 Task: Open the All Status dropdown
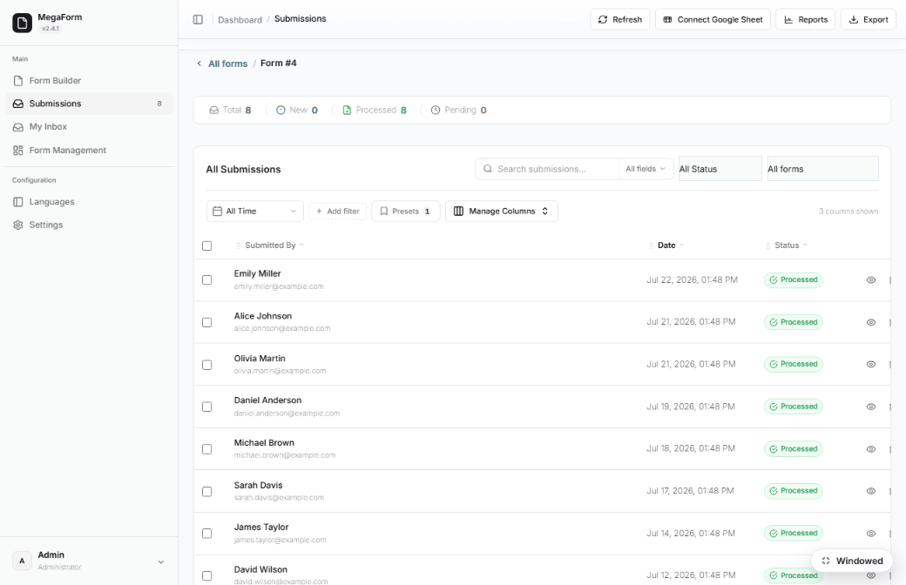[x=720, y=169]
